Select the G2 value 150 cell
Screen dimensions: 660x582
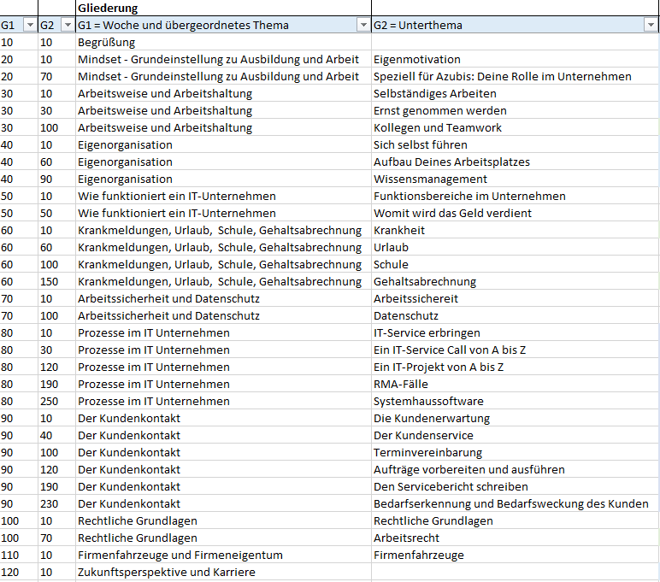(x=56, y=282)
